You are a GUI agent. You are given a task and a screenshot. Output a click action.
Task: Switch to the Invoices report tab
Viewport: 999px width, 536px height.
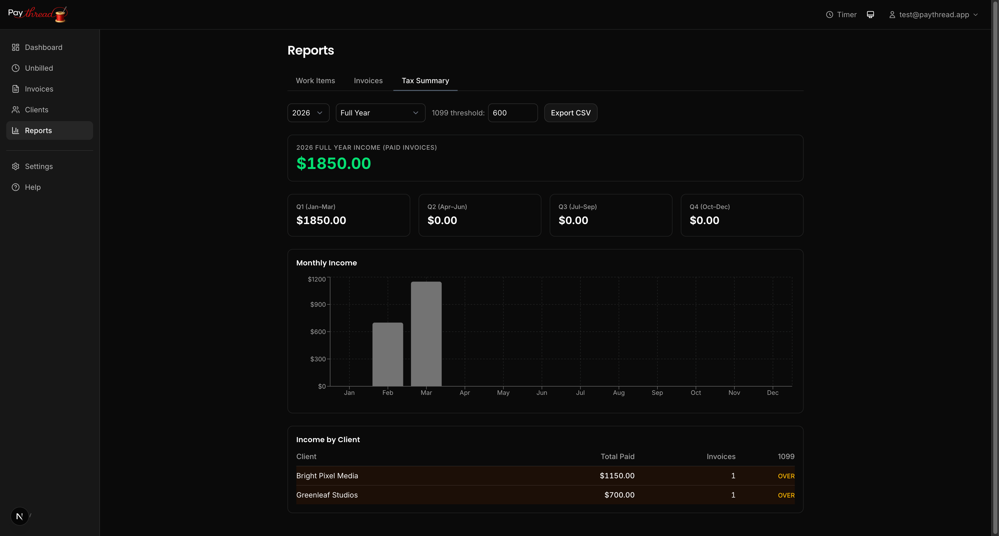click(368, 81)
